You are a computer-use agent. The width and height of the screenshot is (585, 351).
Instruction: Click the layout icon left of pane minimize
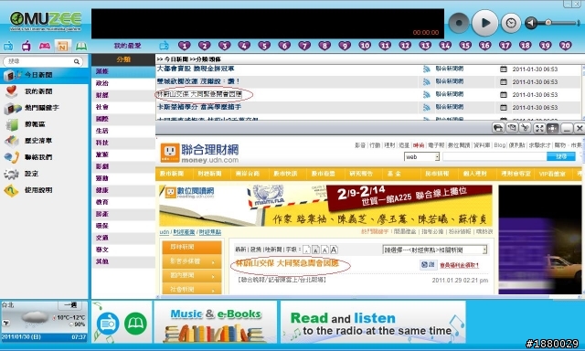[552, 128]
